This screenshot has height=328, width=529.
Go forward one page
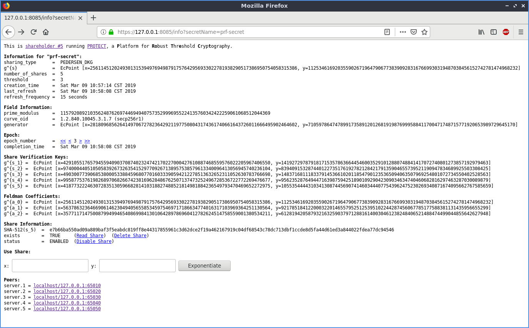(x=21, y=32)
